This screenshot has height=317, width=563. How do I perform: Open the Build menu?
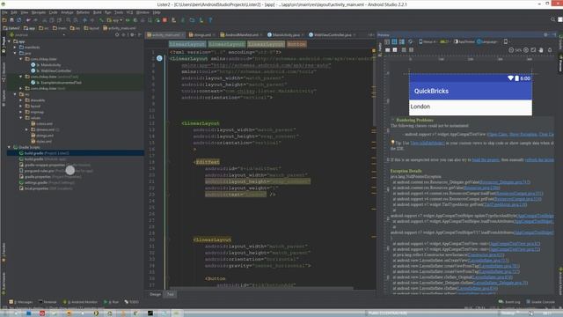point(97,12)
